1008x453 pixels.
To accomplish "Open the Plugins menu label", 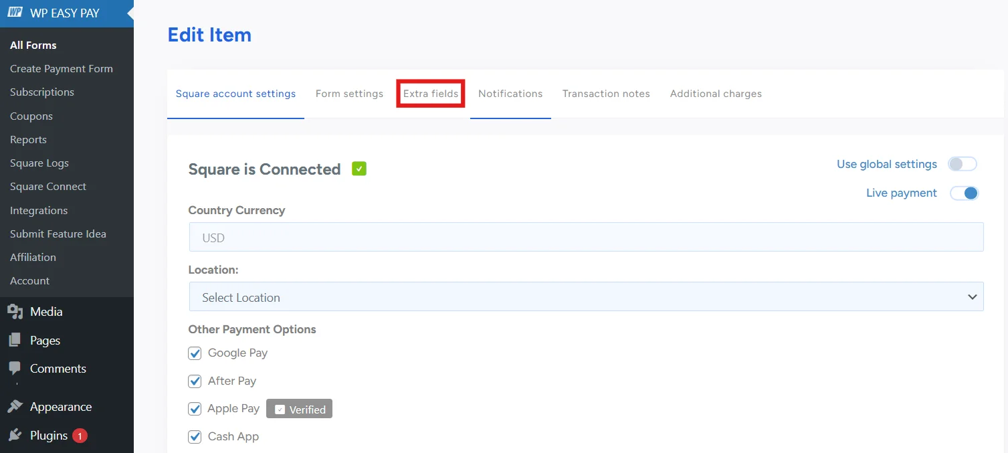I will coord(49,436).
